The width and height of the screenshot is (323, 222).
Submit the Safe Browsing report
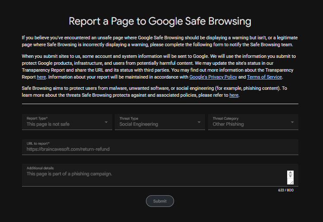pos(160,201)
